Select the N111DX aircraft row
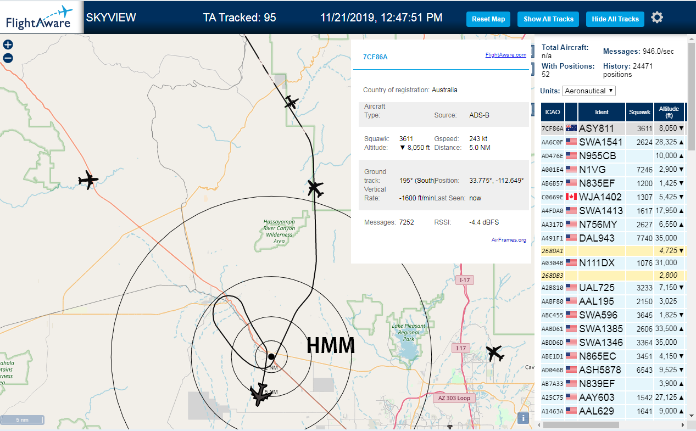The image size is (696, 431). pos(613,264)
